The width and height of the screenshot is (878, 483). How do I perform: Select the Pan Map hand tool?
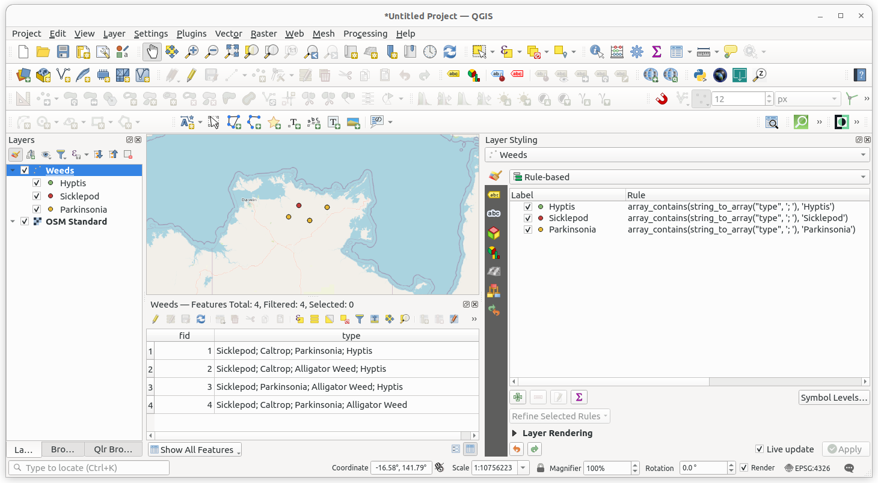pyautogui.click(x=152, y=52)
